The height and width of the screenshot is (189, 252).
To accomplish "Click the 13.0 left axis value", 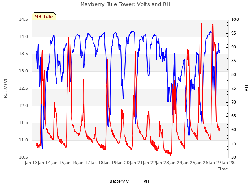I will (x=24, y=71).
